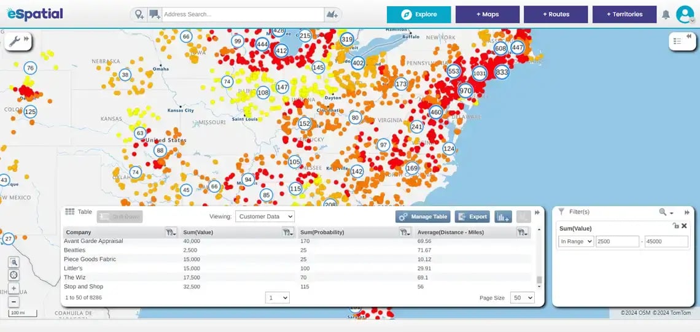Viewport: 700px width, 332px height.
Task: Open the + Maps menu
Action: point(488,14)
